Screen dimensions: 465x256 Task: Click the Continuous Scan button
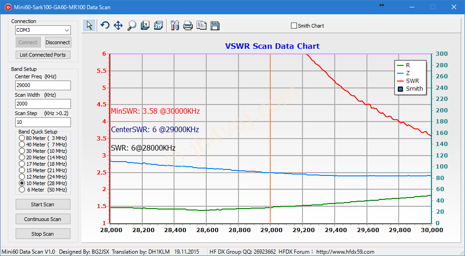(43, 219)
